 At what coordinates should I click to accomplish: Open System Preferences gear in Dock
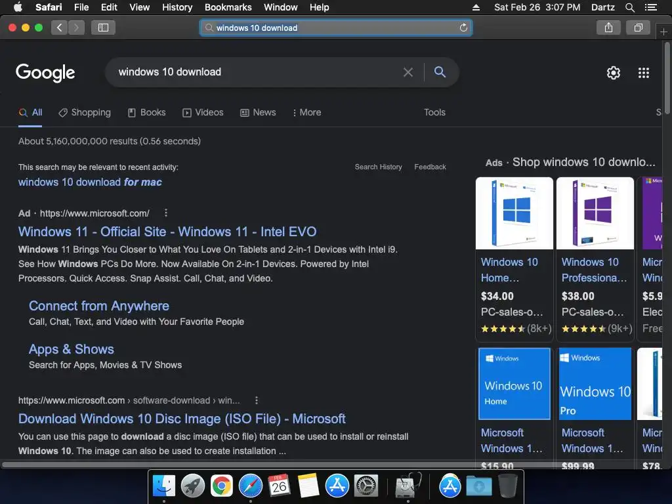point(366,486)
